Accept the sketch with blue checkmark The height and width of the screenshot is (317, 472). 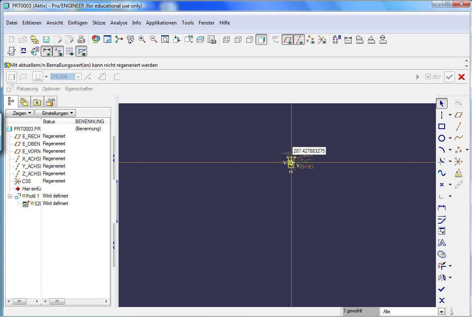(442, 289)
